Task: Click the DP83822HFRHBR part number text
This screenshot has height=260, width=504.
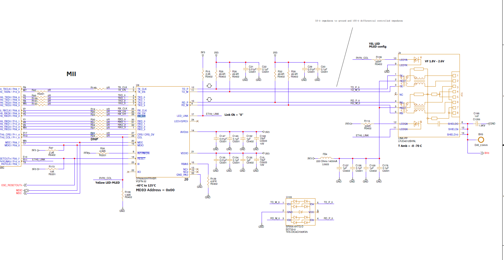Action: [x=146, y=179]
